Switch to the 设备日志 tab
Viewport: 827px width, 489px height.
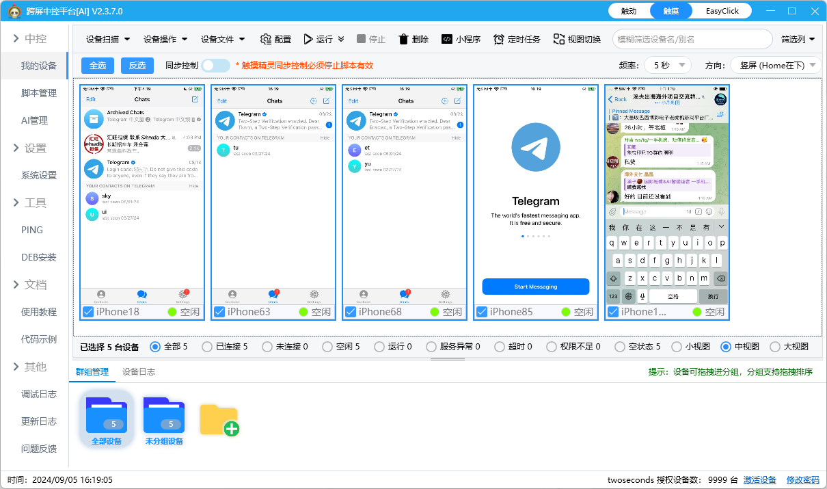(139, 371)
